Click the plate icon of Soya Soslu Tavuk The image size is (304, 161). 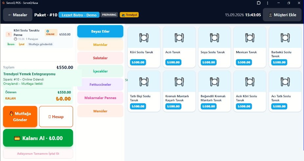click(214, 38)
